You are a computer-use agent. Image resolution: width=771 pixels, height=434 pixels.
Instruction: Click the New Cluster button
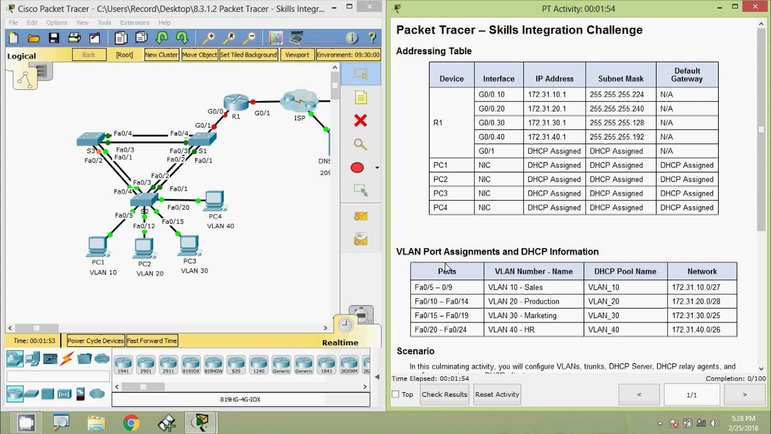pos(161,54)
